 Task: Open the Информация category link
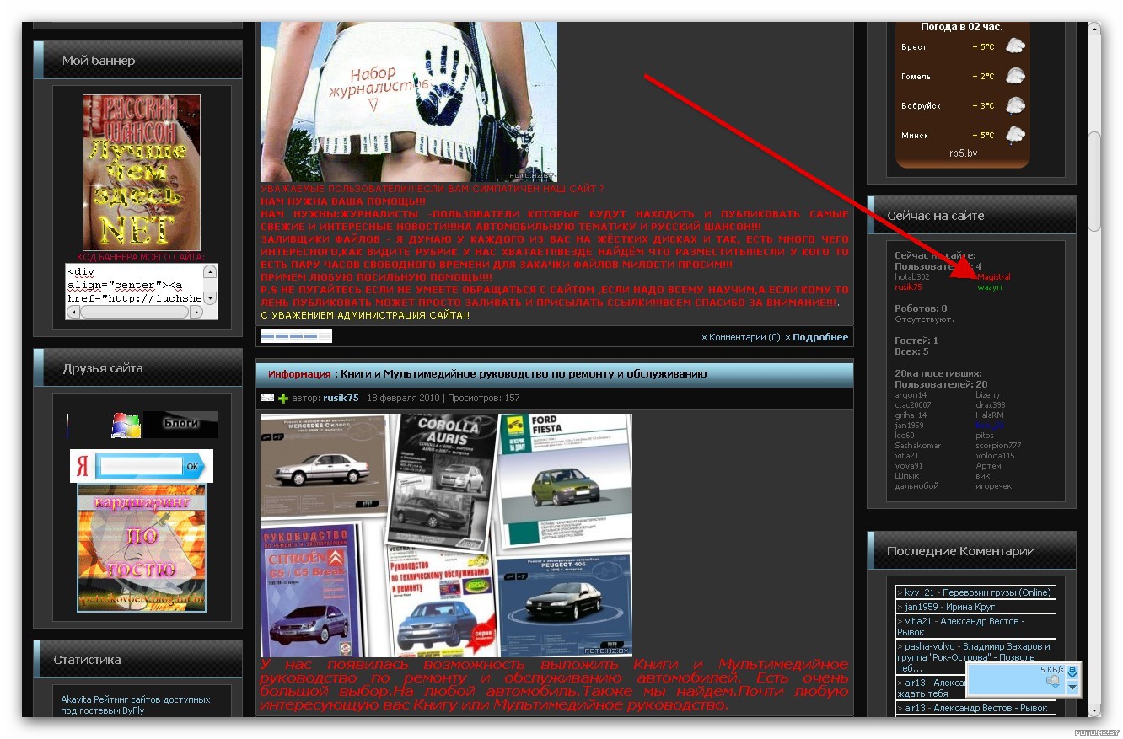tap(299, 373)
